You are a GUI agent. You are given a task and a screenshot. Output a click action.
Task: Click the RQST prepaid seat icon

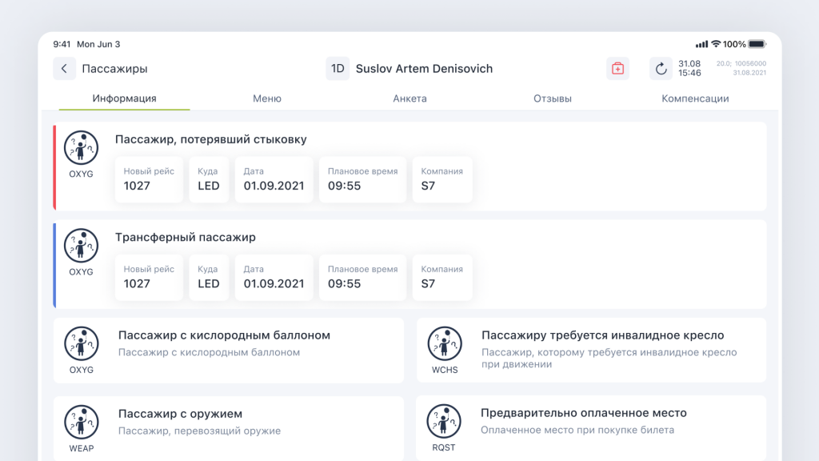[444, 422]
